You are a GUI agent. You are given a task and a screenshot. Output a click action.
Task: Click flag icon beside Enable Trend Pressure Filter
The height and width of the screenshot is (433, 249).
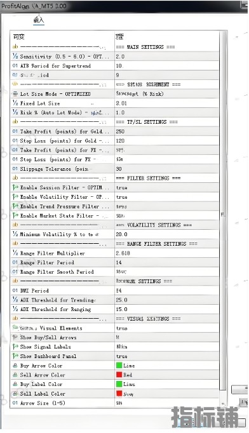pyautogui.click(x=15, y=206)
